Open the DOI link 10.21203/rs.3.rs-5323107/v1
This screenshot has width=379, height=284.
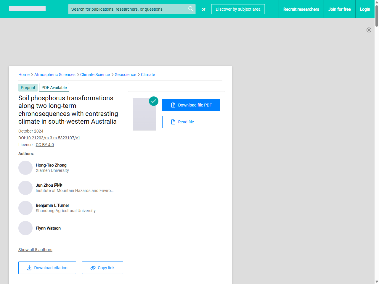tap(53, 138)
